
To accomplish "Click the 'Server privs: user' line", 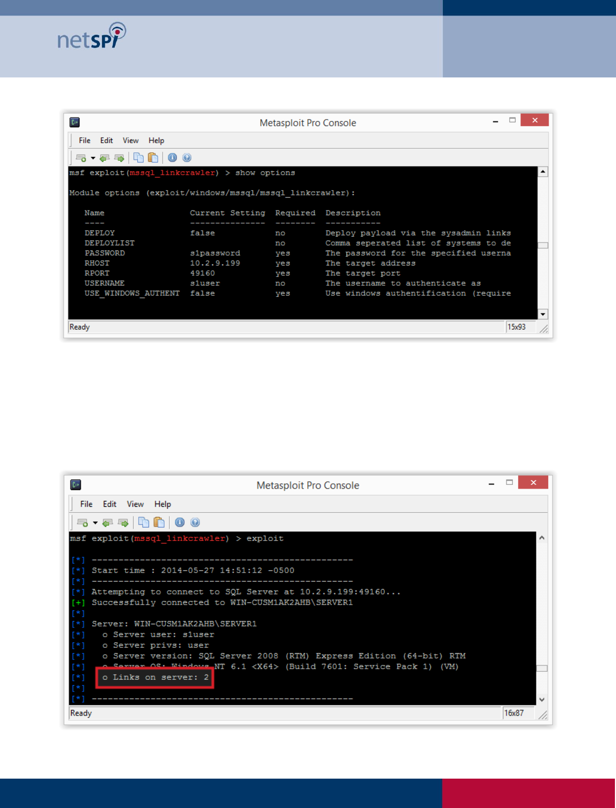I will (155, 645).
